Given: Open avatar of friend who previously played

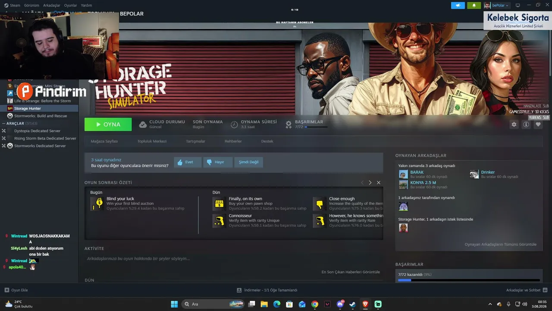Looking at the screenshot, I should [x=403, y=206].
